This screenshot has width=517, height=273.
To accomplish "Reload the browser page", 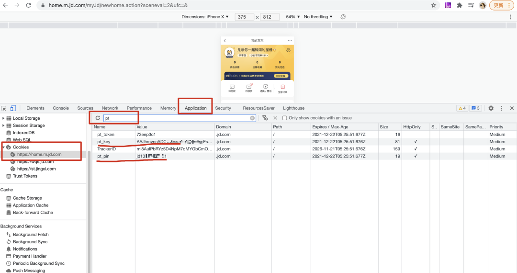I will click(x=29, y=5).
